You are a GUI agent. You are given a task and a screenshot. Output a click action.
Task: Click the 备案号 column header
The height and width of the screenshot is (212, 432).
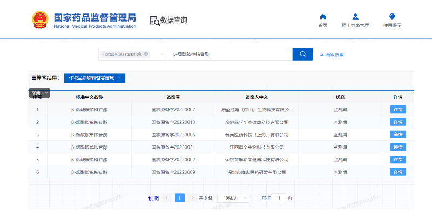173,97
